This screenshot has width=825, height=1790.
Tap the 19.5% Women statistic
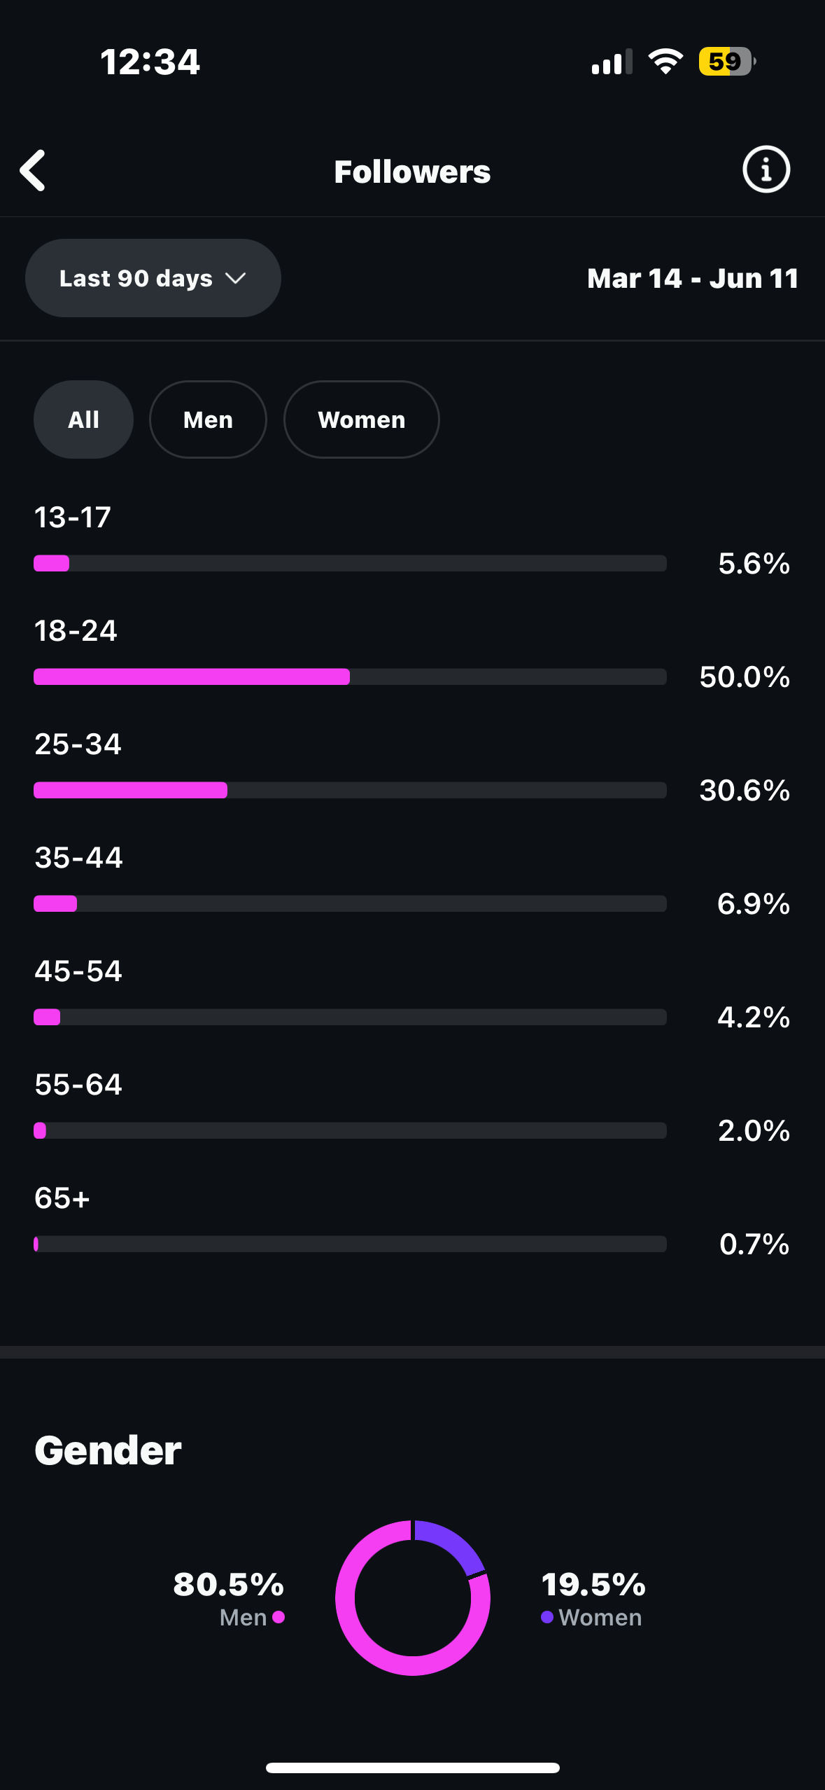pyautogui.click(x=593, y=1584)
